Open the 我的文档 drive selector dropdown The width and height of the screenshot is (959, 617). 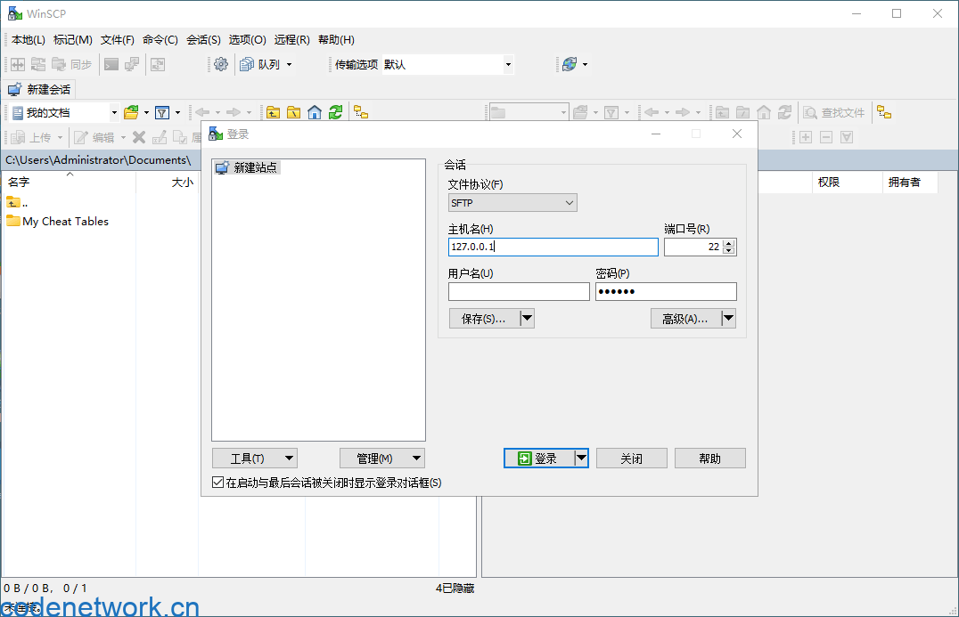(x=114, y=111)
